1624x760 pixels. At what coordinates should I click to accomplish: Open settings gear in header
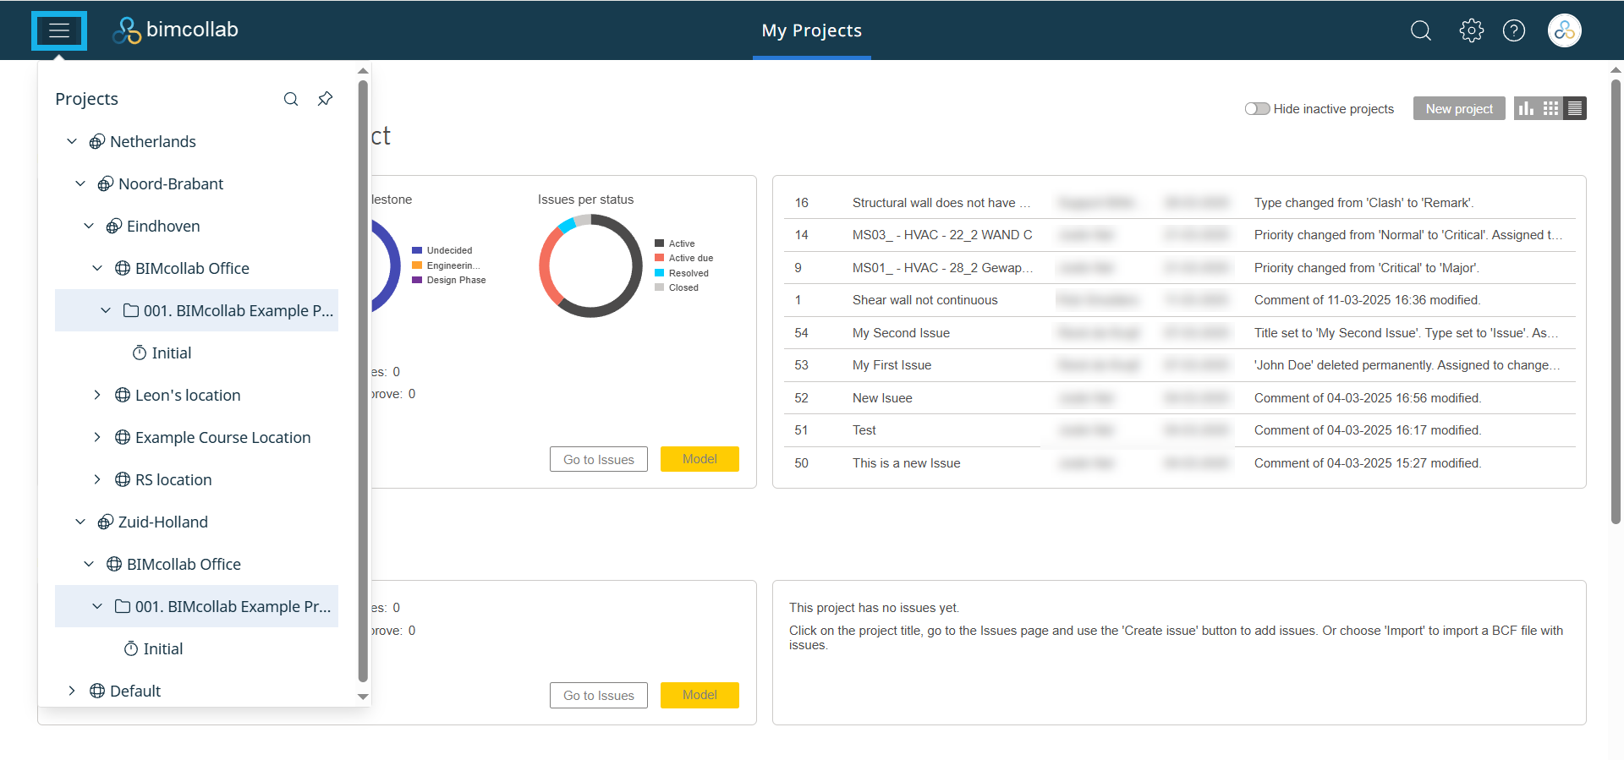[x=1471, y=31]
